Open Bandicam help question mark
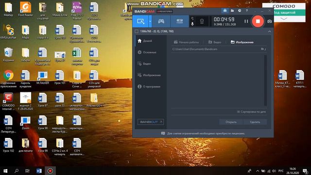311x175 pixels. tap(247, 10)
